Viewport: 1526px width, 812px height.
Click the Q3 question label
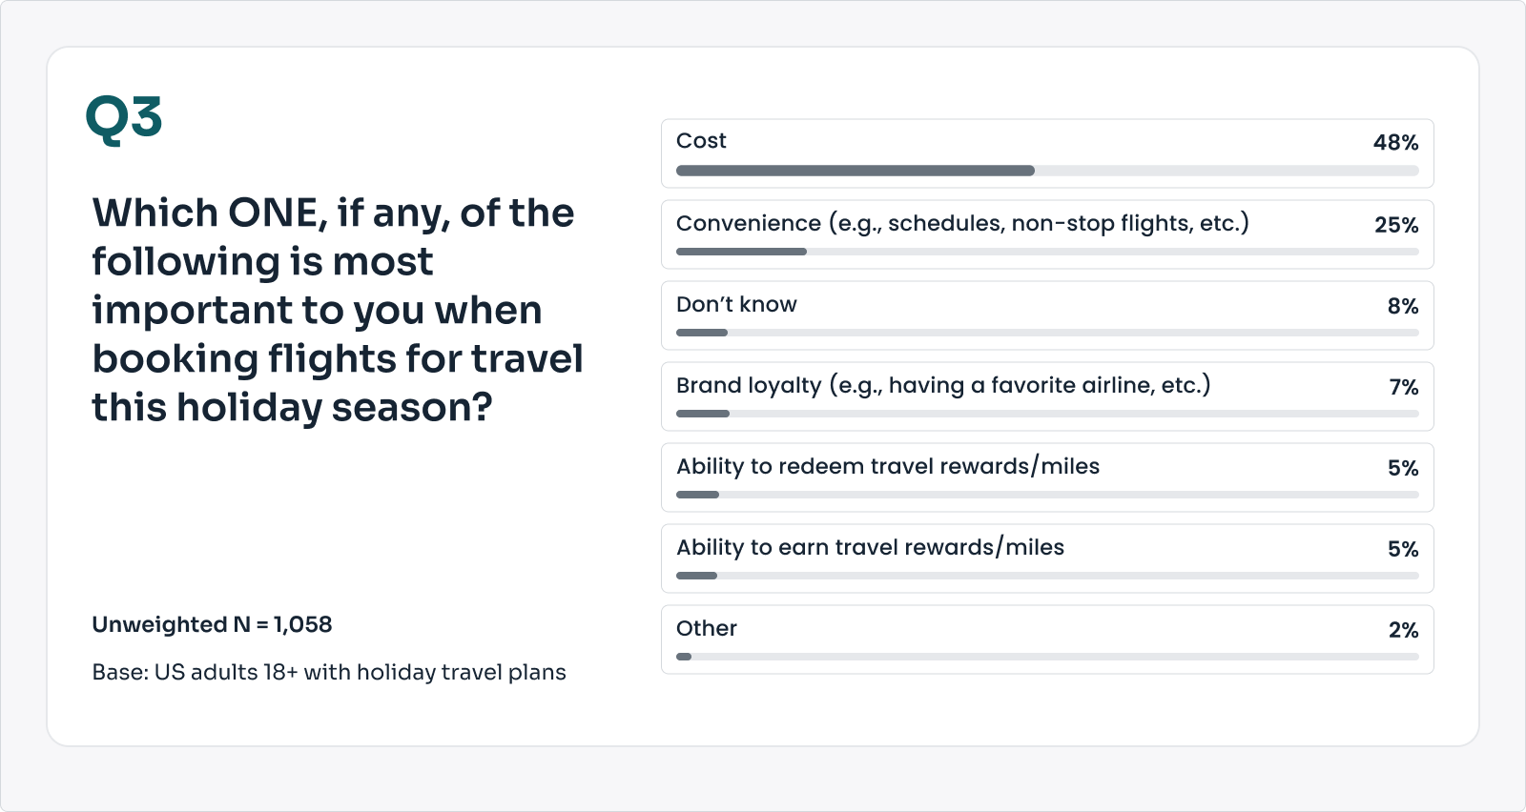(x=124, y=120)
